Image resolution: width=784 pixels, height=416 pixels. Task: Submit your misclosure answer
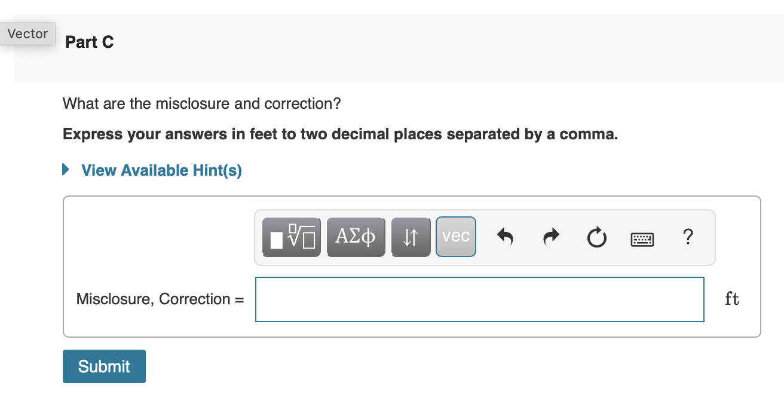104,366
